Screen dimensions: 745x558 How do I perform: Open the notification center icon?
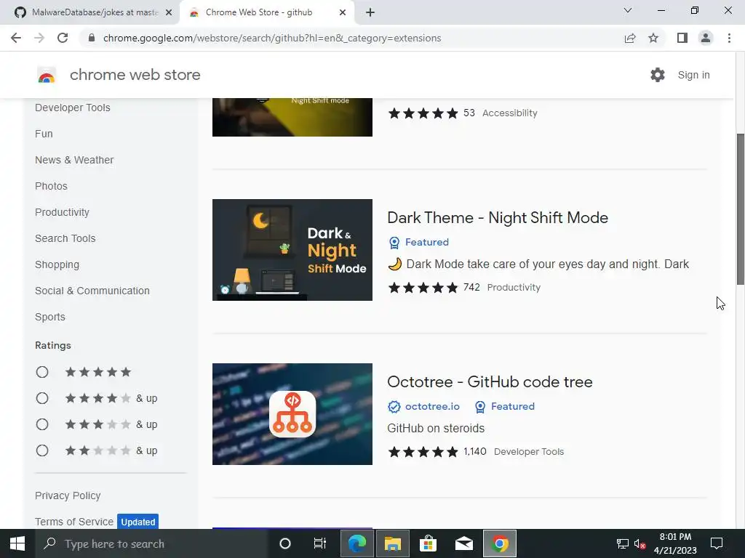pos(717,543)
